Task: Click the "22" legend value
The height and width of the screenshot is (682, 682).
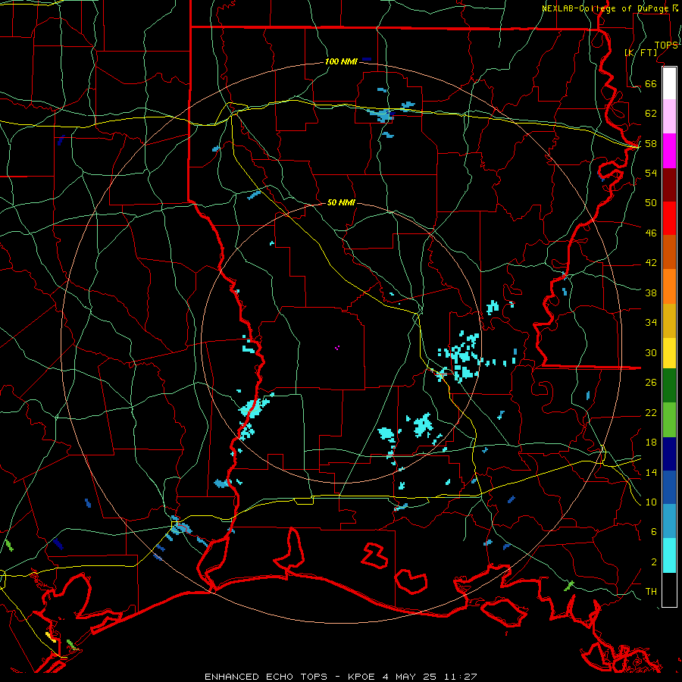Action: 651,412
